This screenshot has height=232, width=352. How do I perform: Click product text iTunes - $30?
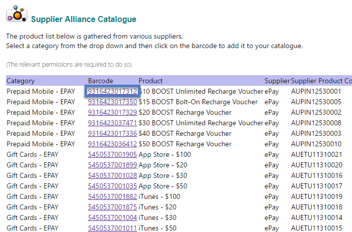[157, 217]
